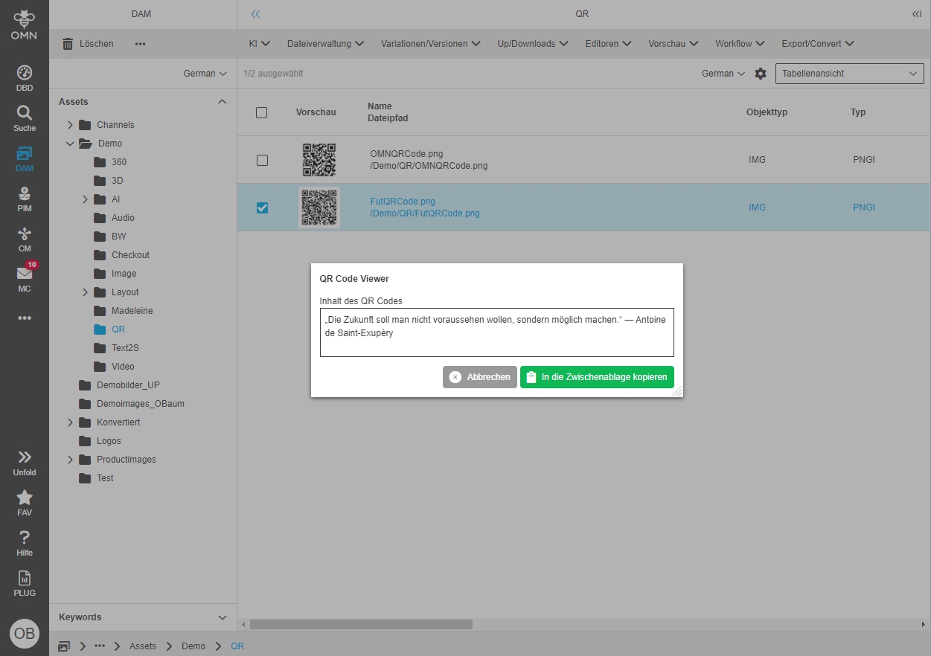Viewport: 931px width, 656px height.
Task: Uncheck the FutQRCode.png row checkbox
Action: (262, 208)
